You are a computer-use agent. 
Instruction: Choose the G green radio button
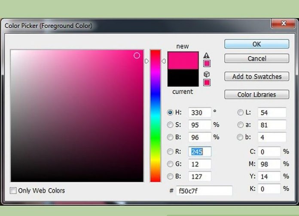(x=170, y=164)
